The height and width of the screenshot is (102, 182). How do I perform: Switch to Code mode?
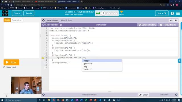tap(7, 20)
